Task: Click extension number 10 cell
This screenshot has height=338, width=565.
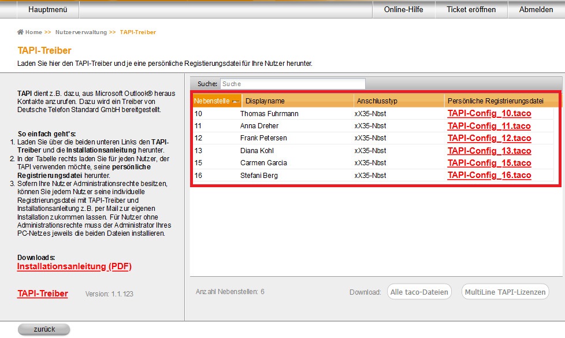Action: click(x=198, y=114)
